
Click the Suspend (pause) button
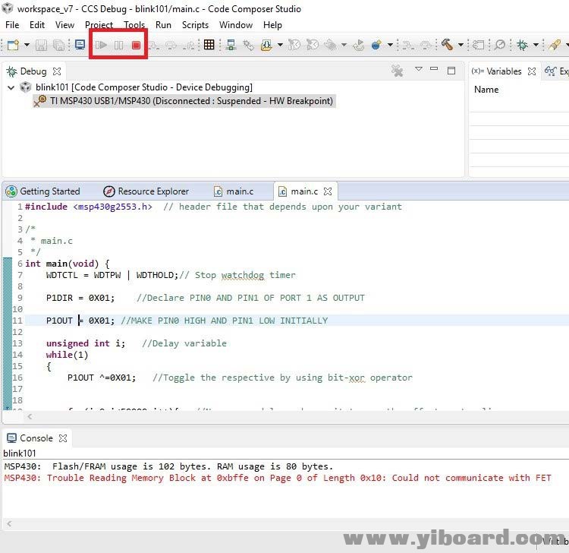pos(119,46)
